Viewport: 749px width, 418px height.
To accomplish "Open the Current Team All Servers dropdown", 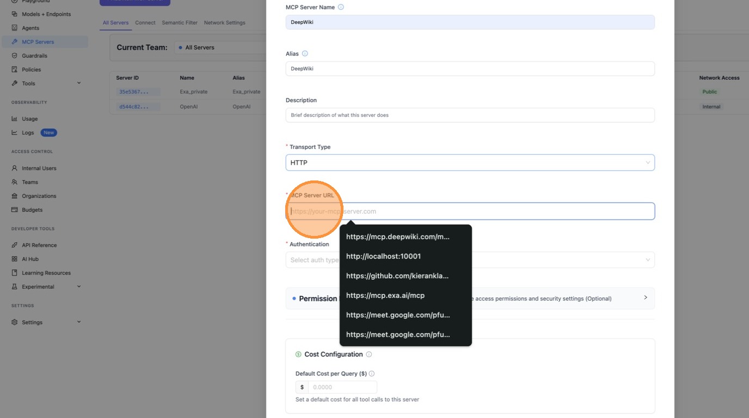I will click(x=220, y=47).
